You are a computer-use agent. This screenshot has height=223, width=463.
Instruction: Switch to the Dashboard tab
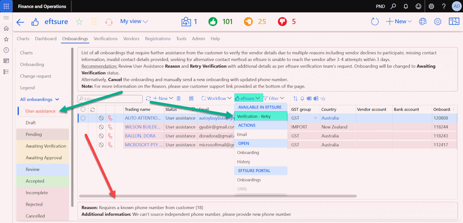click(x=46, y=39)
